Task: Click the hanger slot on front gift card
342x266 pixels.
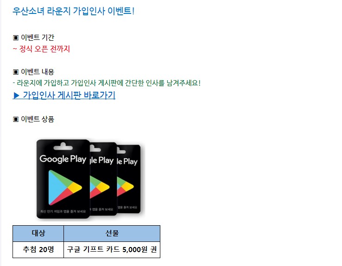Action: [63, 147]
